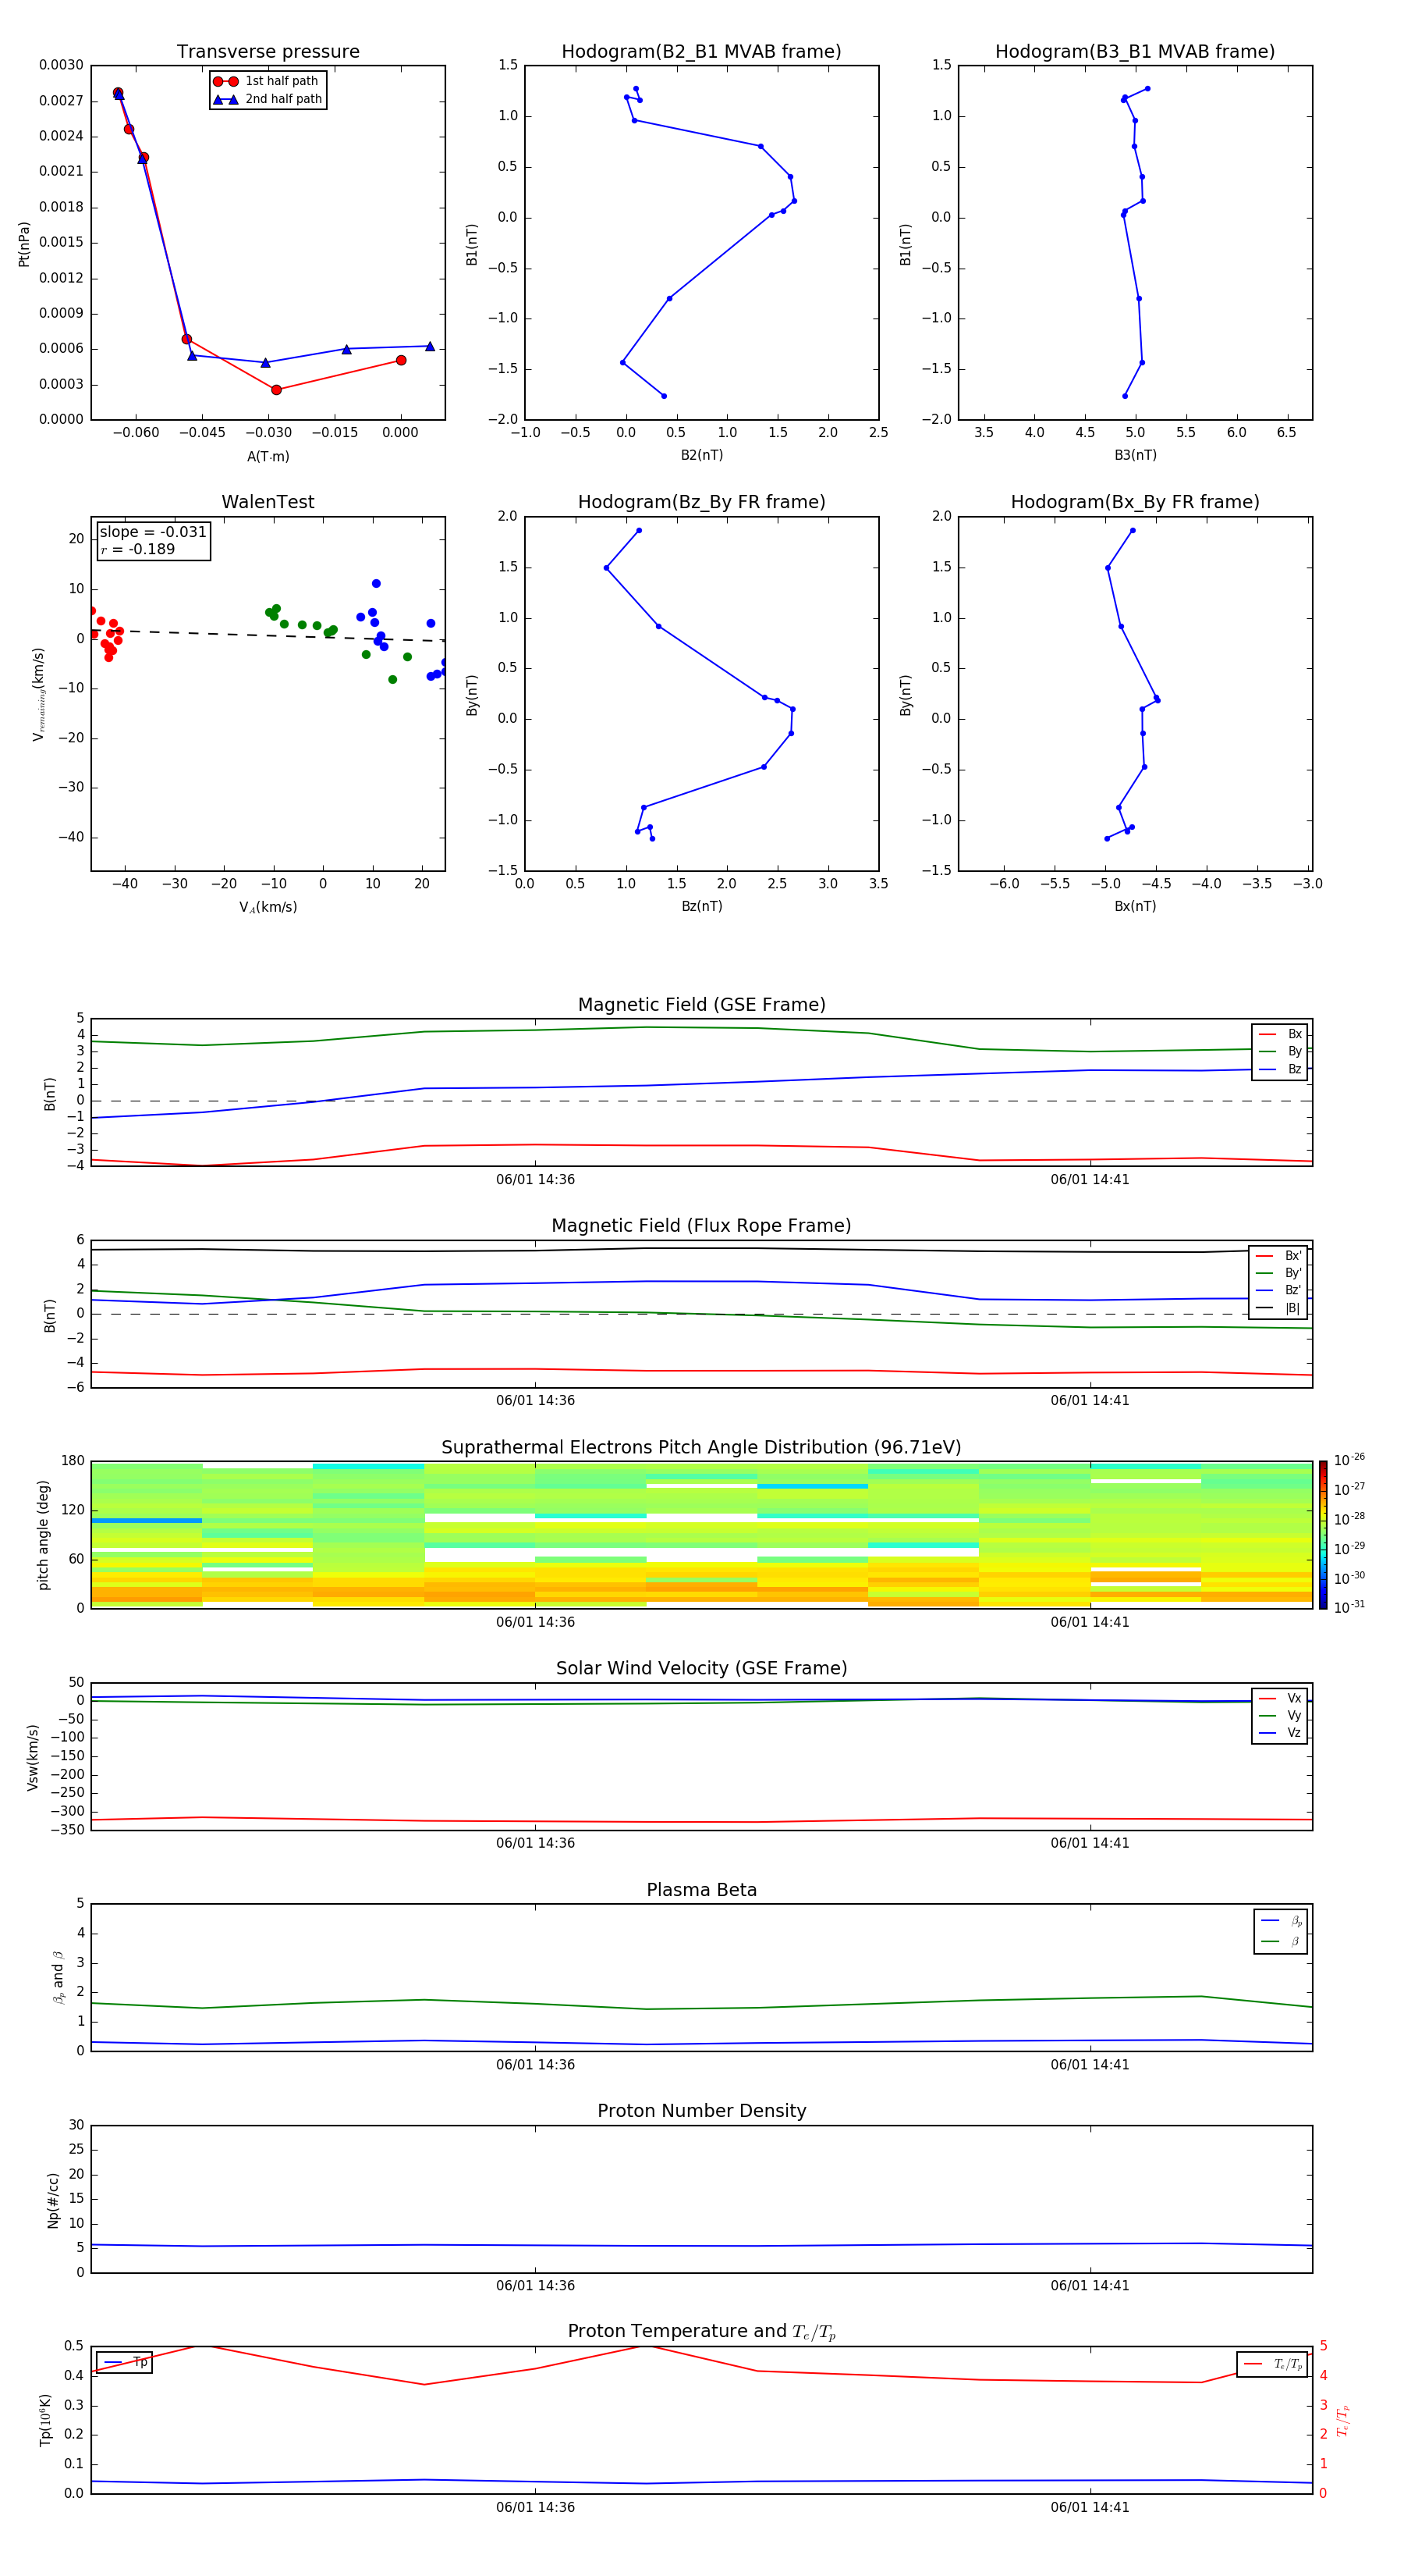Screen dimensions: 1404x2576
Task: Click the 'Vsw(km/s)' axis label
Action: point(32,1757)
